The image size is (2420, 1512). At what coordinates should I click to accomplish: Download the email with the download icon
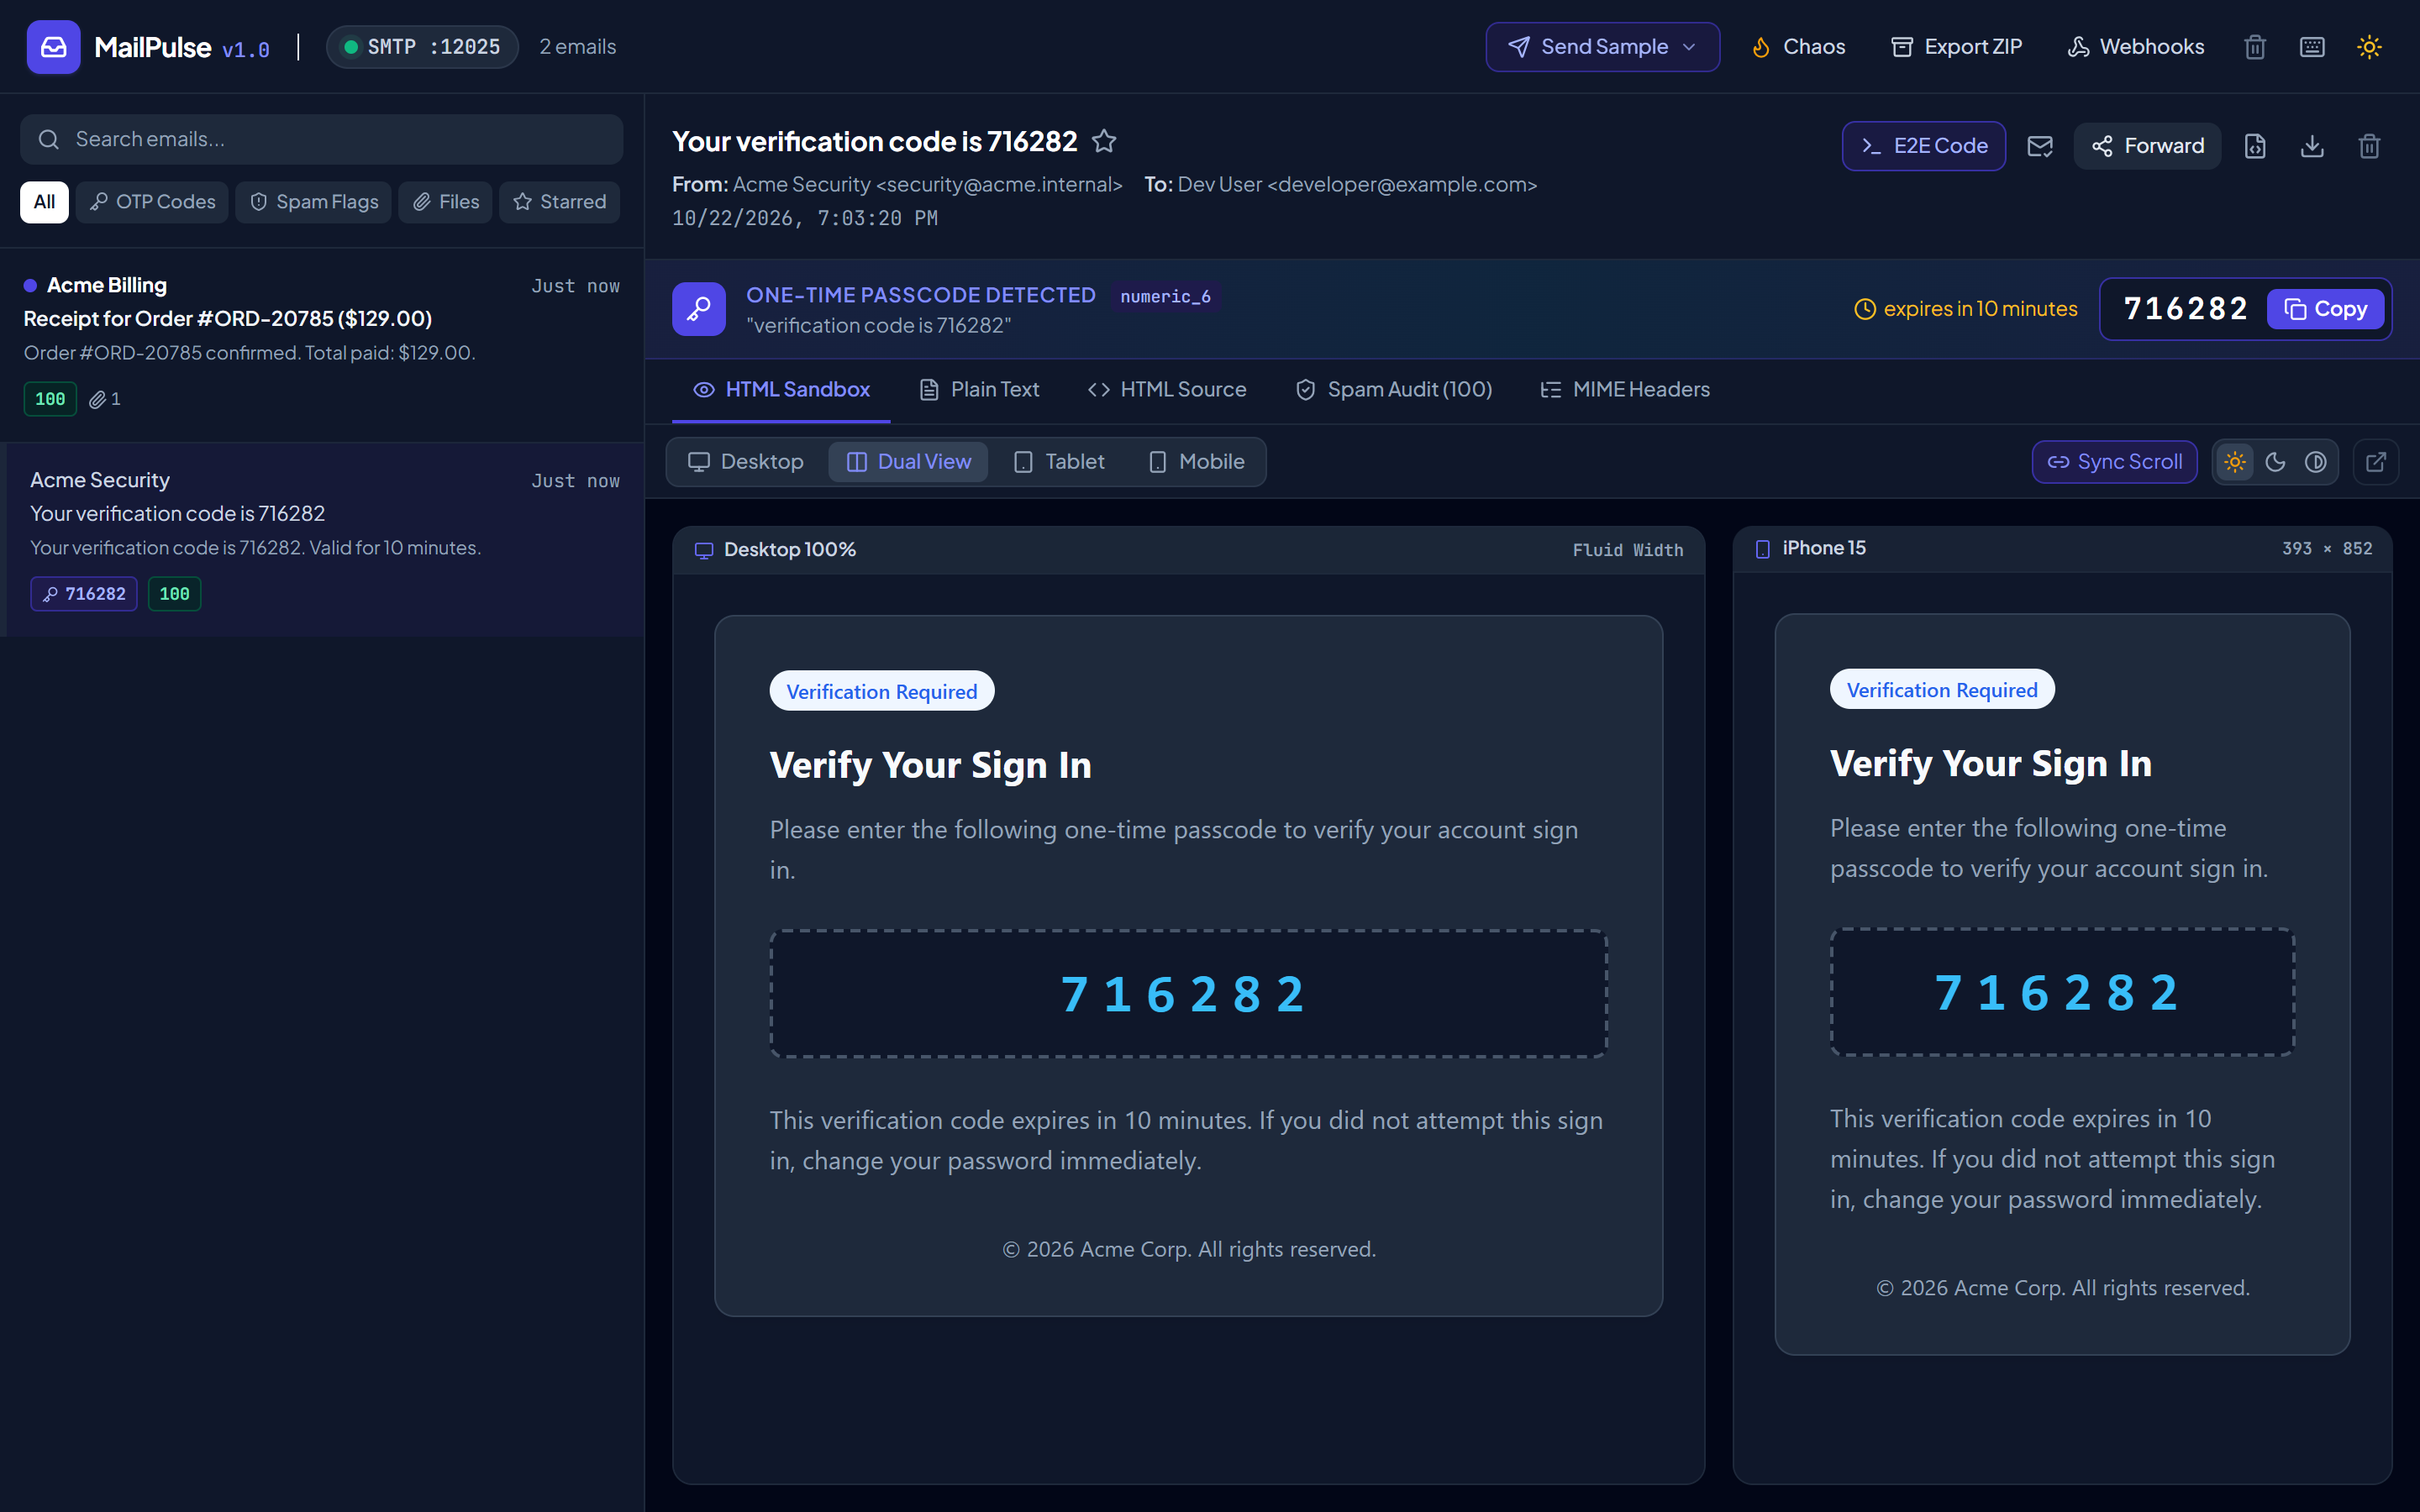[2312, 147]
